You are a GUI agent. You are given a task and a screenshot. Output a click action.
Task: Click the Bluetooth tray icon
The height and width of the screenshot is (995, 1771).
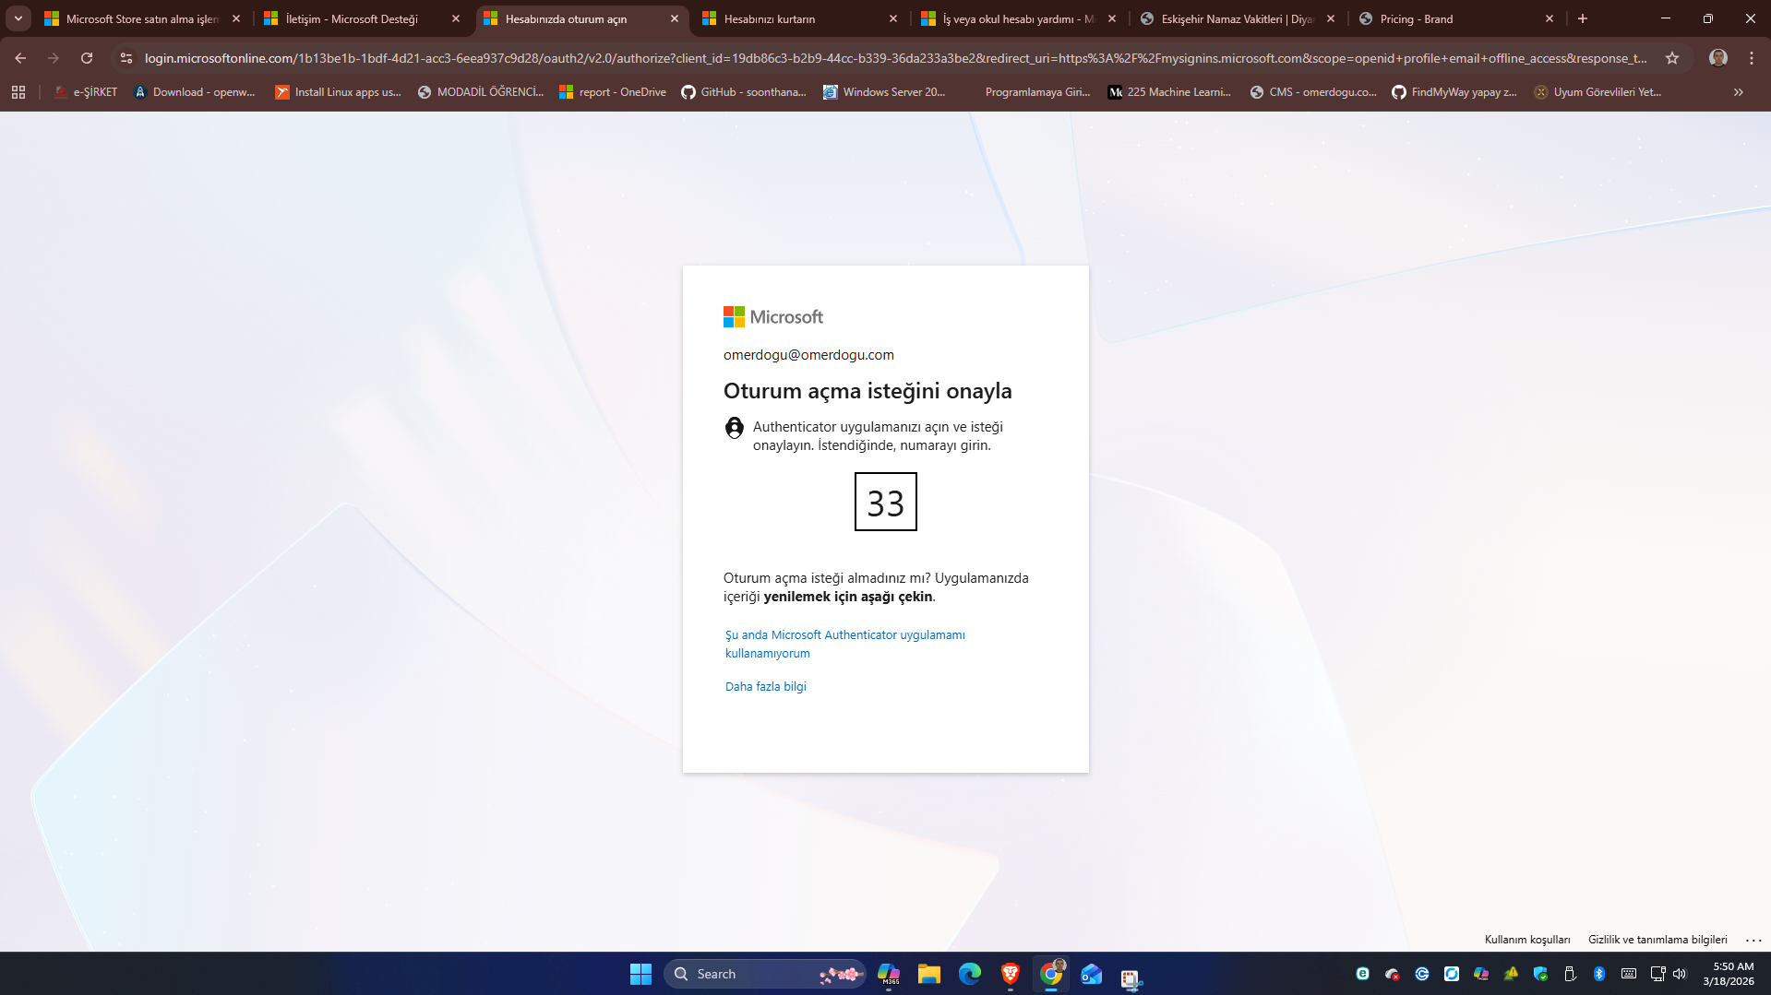1599,974
